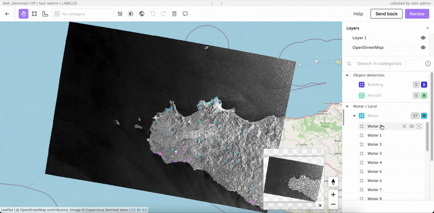Collapse the Water category annotations list
The width and height of the screenshot is (434, 213).
pos(354,116)
